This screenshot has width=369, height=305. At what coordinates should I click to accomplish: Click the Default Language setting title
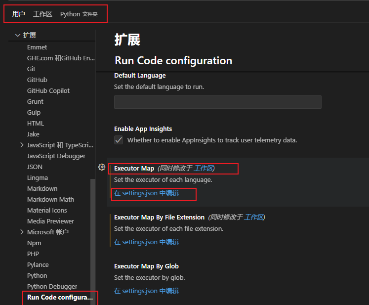click(140, 75)
